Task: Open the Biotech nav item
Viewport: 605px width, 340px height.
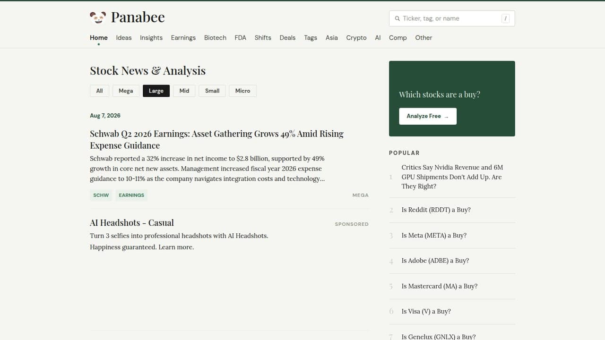Action: click(215, 38)
